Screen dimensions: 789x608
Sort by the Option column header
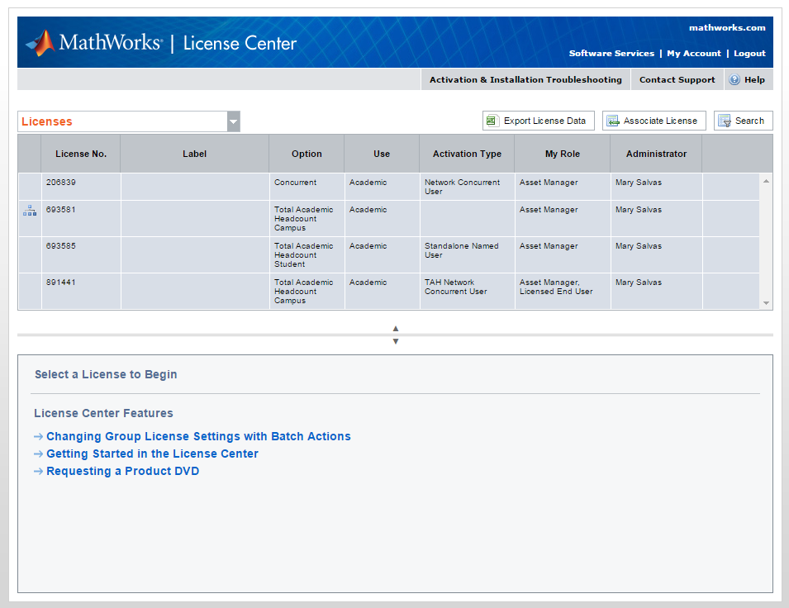click(307, 154)
